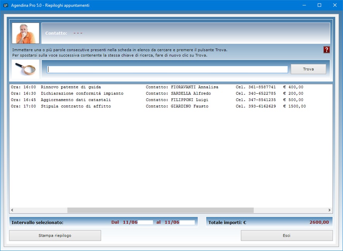The width and height of the screenshot is (343, 251).
Task: Click the Dal 11/06 start date
Action: pos(124,222)
